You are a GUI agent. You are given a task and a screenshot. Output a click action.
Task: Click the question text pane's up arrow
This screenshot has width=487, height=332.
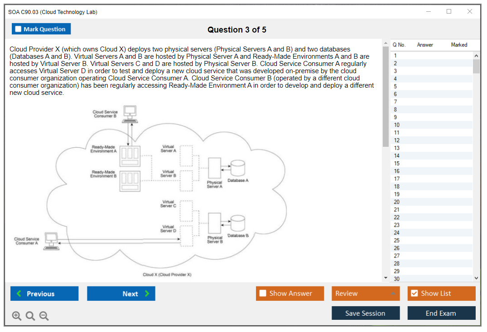[x=386, y=43]
